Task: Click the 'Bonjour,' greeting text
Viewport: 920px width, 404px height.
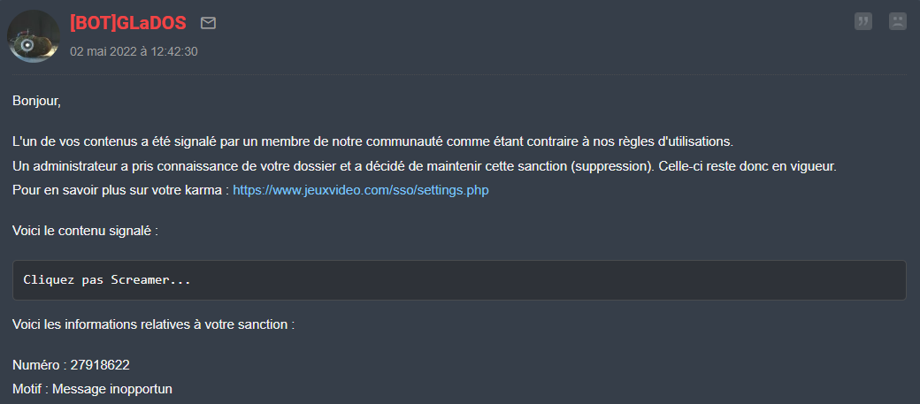Action: pos(36,101)
